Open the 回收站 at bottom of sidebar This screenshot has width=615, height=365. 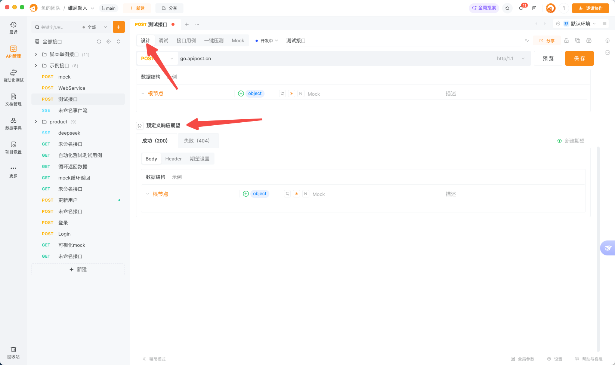13,352
